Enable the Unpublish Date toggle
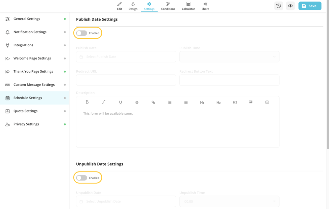 pyautogui.click(x=82, y=178)
